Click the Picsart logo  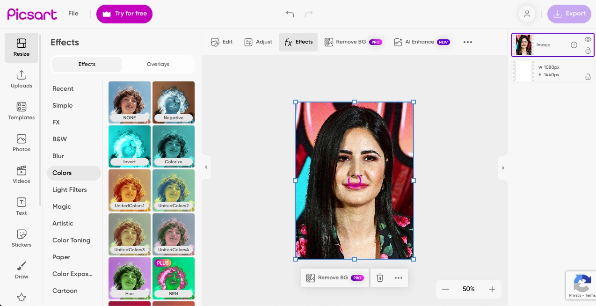[x=32, y=14]
